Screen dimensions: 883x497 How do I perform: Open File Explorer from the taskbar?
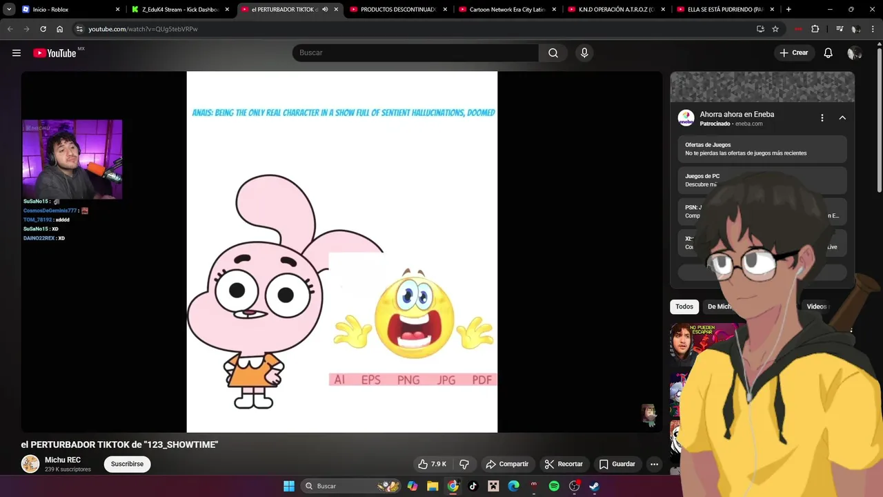click(433, 486)
